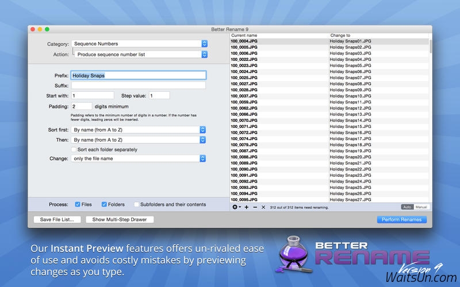This screenshot has width=460, height=287.
Task: Select file 100_0022.JPG
Action: [x=244, y=60]
